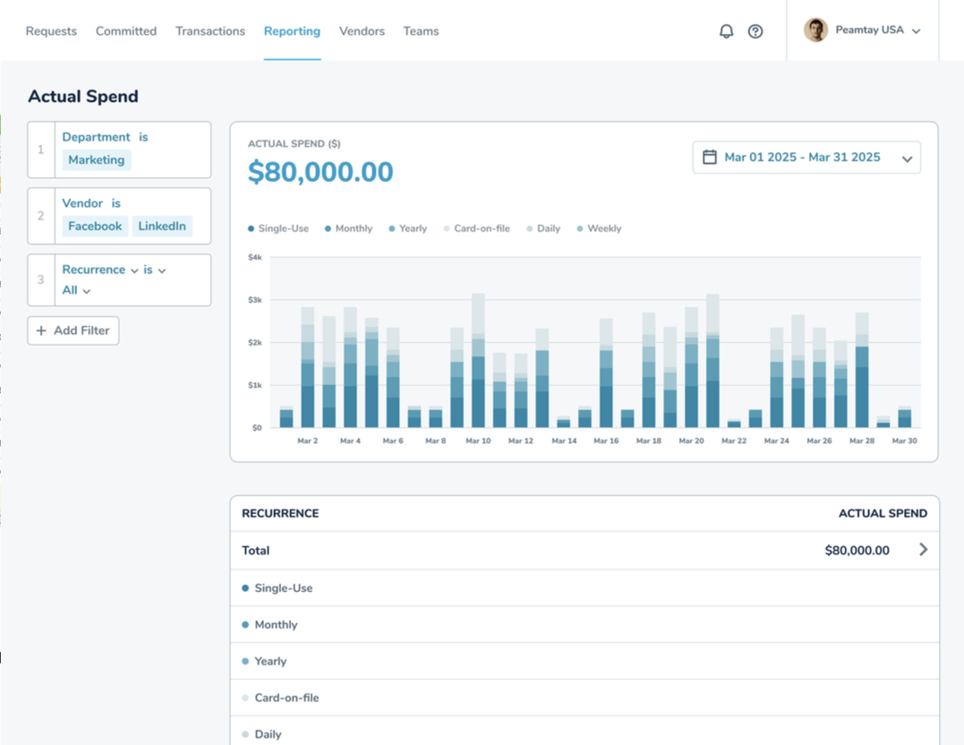The height and width of the screenshot is (745, 964).
Task: Open the notifications bell icon
Action: point(726,31)
